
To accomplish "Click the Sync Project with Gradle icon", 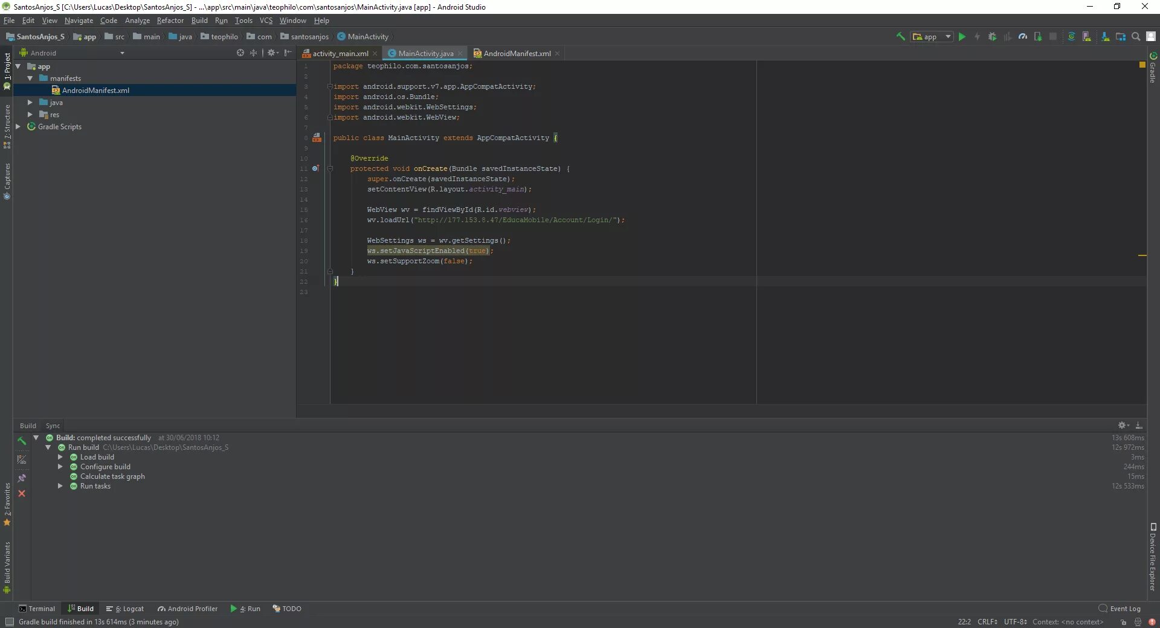I will (x=1071, y=37).
